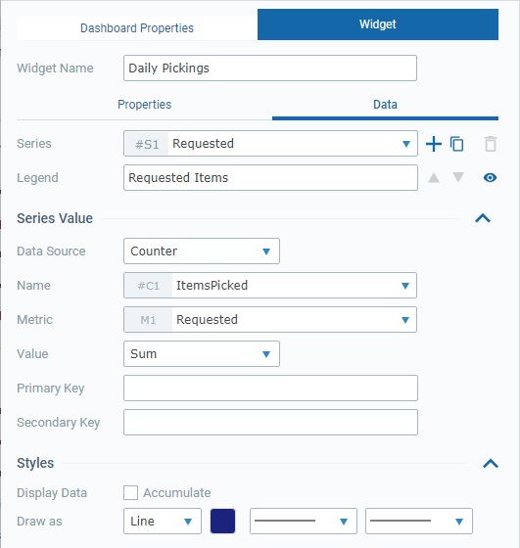
Task: Open the Draw as dropdown set to Line
Action: (x=163, y=521)
